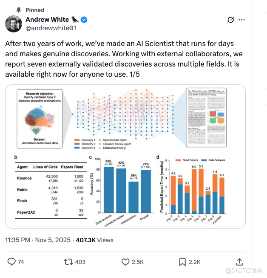Viewport: 267px width, 278px height.
Task: Open the Andrew White display name link
Action: pos(47,20)
